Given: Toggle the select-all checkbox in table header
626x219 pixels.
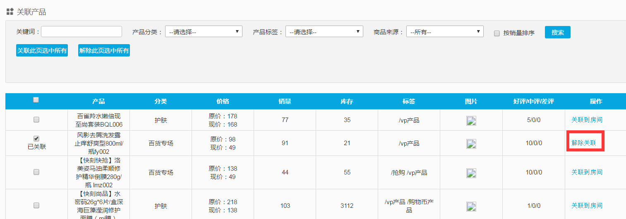Looking at the screenshot, I should pyautogui.click(x=36, y=100).
